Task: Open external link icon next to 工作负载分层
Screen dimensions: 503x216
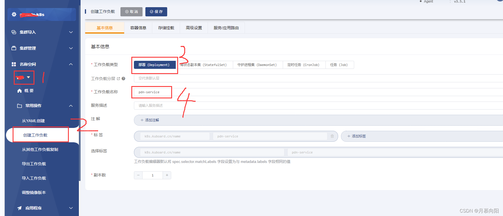Action: [x=118, y=79]
